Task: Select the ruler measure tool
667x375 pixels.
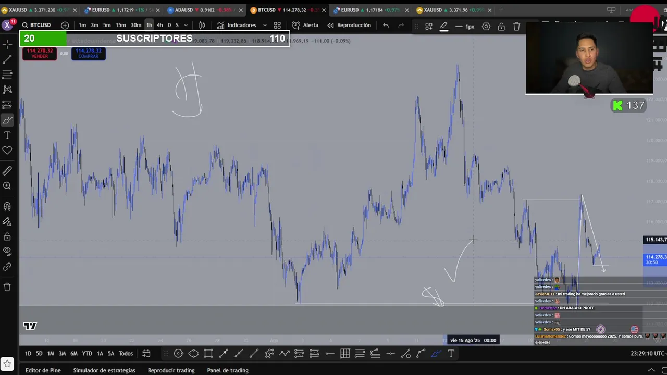Action: click(x=7, y=170)
